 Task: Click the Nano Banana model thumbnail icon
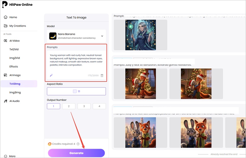tap(53, 36)
